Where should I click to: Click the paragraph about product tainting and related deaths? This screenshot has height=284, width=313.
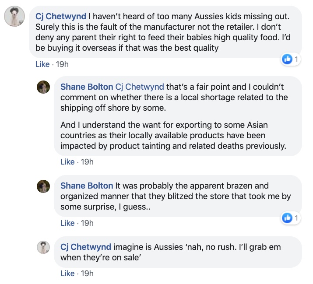point(173,136)
